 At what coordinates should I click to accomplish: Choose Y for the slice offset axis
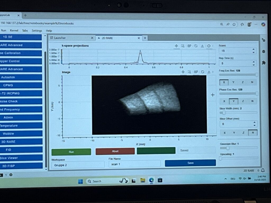click(234, 133)
